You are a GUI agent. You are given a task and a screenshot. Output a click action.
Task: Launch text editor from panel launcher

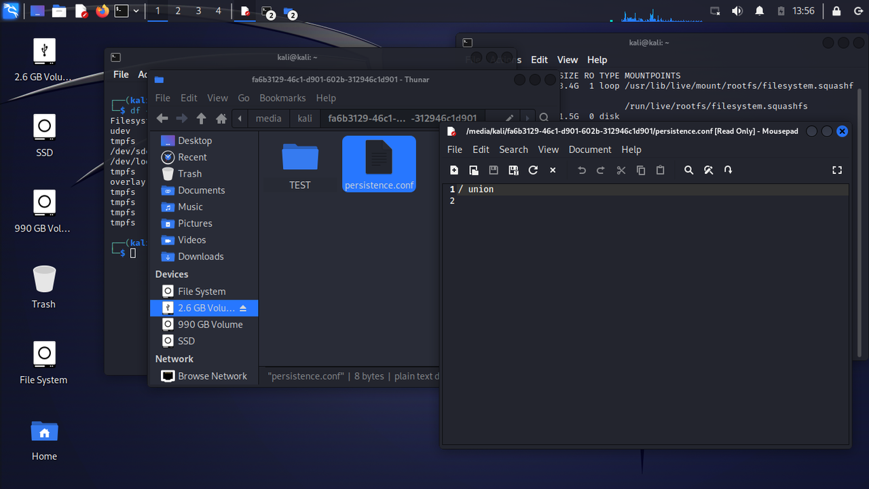click(81, 11)
